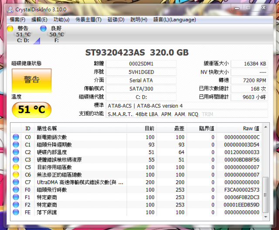Click the blue status icon of row C7
Image resolution: width=279 pixels, height=230 pixels.
16,182
